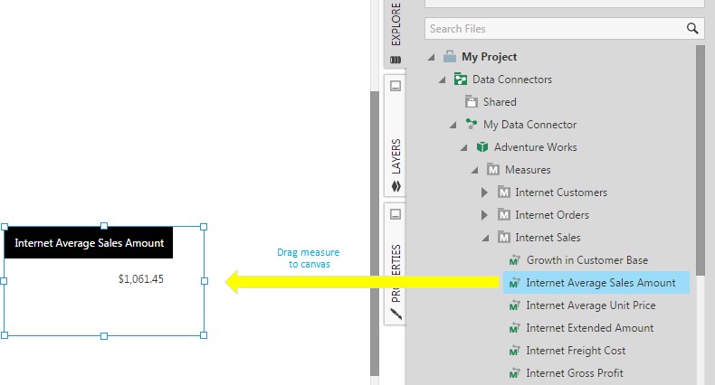Click the Adventure Works cube icon

point(482,146)
